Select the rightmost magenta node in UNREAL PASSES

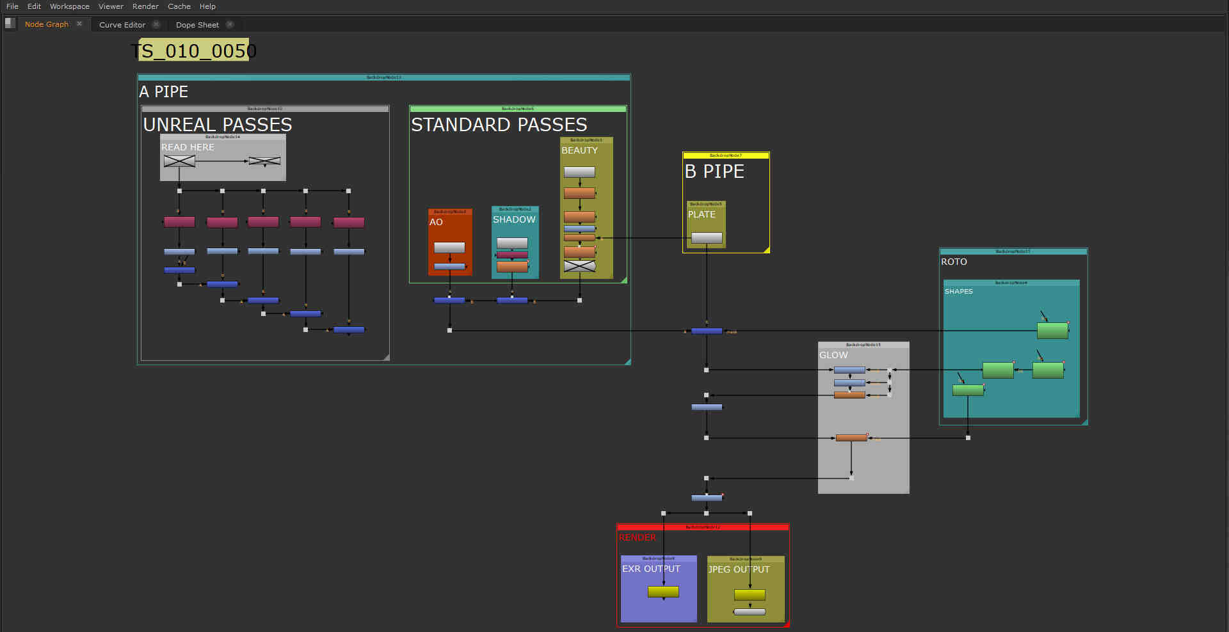[349, 223]
